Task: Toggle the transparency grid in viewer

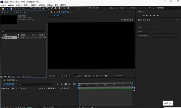Action: (x=79, y=76)
